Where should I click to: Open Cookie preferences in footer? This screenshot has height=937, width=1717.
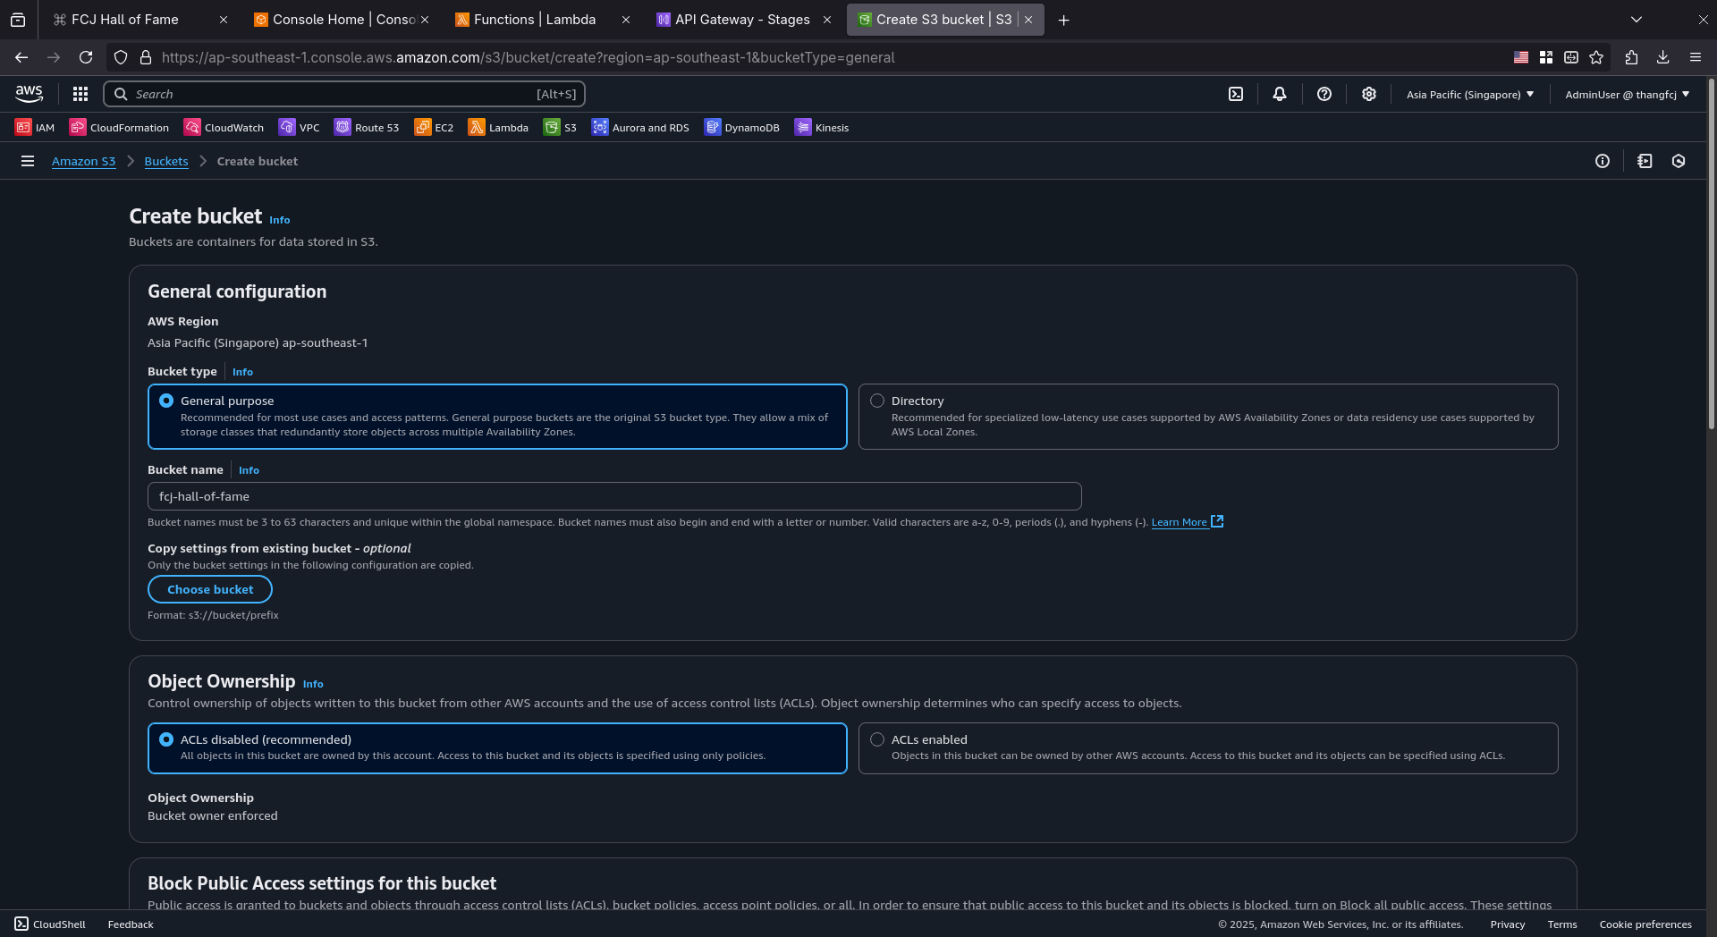coord(1645,924)
